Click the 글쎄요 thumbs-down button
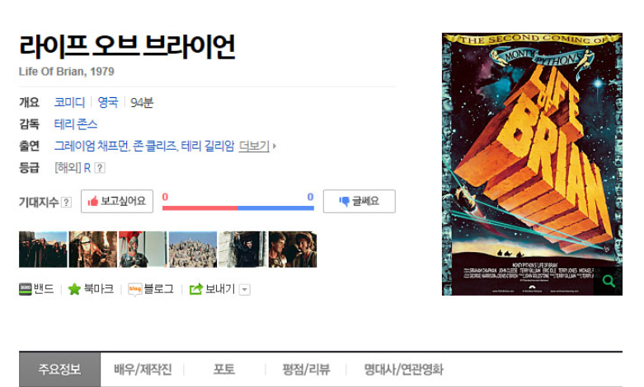Screen dimensions: 644x387 [360, 201]
